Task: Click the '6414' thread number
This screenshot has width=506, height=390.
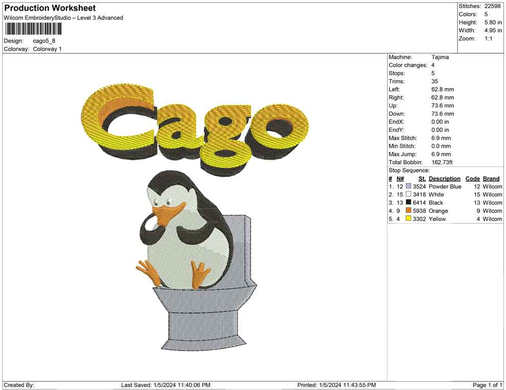Action: (419, 203)
